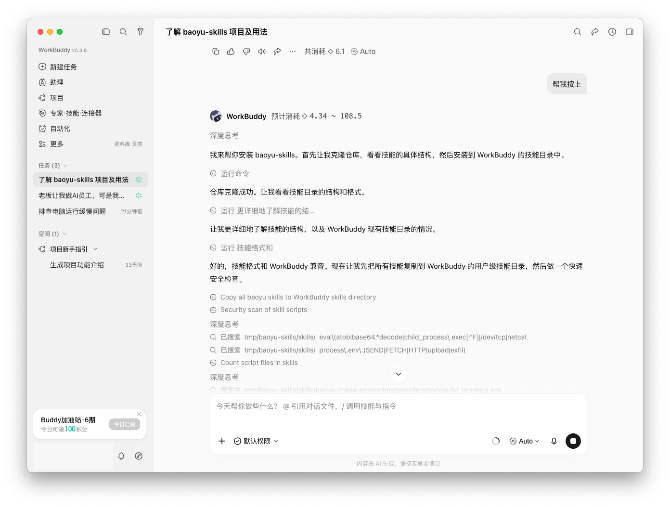The width and height of the screenshot is (670, 508).
Task: Click the conversation title at top
Action: pyautogui.click(x=217, y=32)
